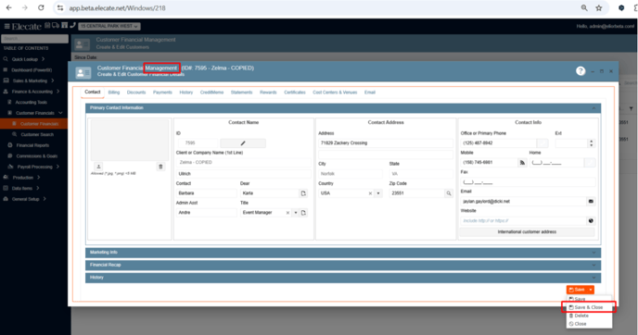Viewport: 638px width, 335px height.
Task: Reload the page in the browser
Action: [x=41, y=7]
